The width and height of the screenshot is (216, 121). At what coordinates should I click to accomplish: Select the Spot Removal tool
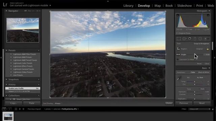184,39
